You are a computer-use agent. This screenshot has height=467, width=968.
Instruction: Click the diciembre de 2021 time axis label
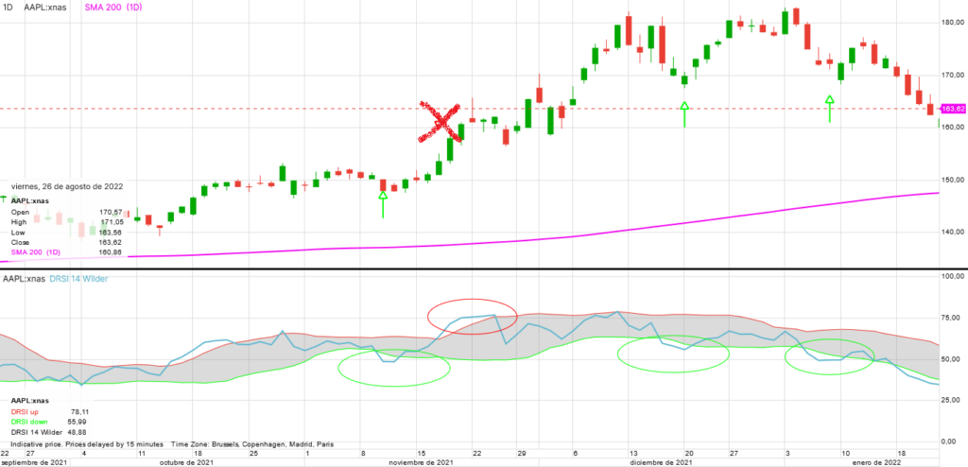pyautogui.click(x=661, y=462)
